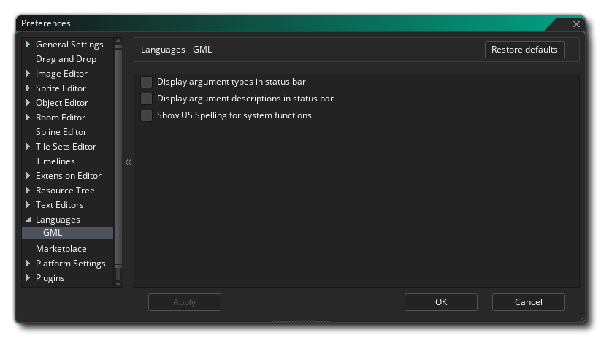The height and width of the screenshot is (338, 601).
Task: Expand the Image Editor arrow
Action: (x=28, y=74)
